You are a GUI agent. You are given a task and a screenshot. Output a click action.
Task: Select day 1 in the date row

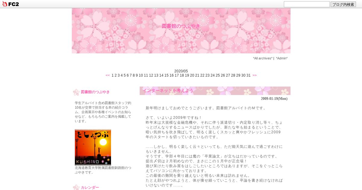[113, 75]
